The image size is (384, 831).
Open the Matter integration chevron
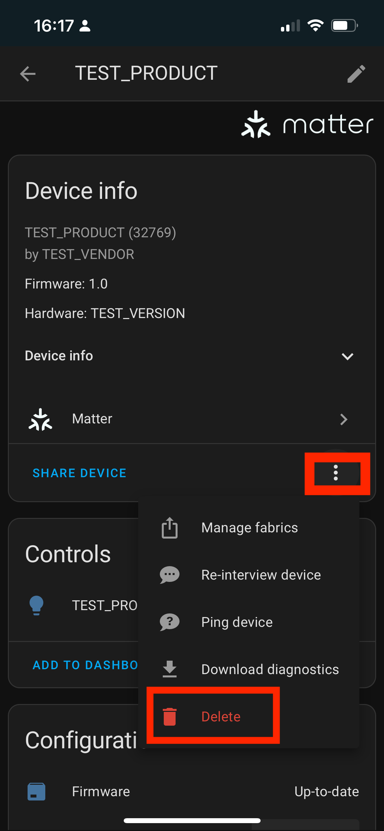click(x=344, y=419)
